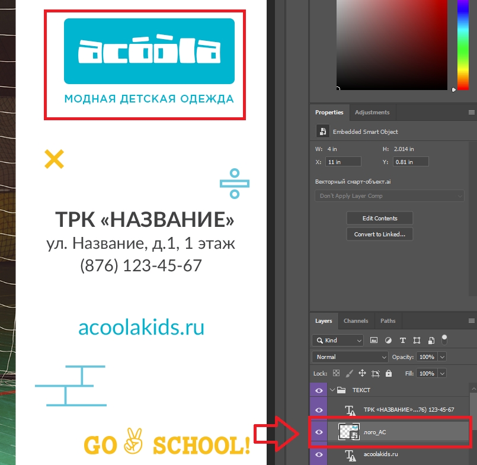Hide the ТЕКСТ group
This screenshot has height=465, width=477.
point(319,390)
